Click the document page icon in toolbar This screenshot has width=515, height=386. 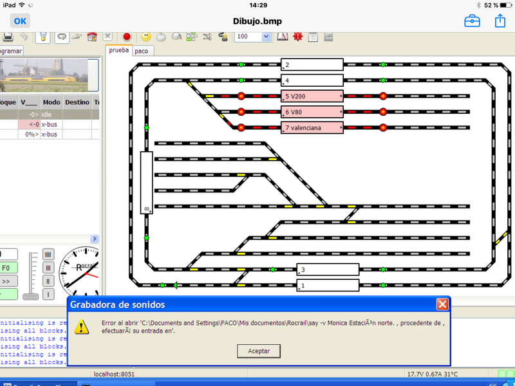pyautogui.click(x=313, y=37)
